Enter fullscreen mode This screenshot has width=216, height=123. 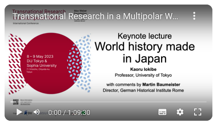point(198,112)
